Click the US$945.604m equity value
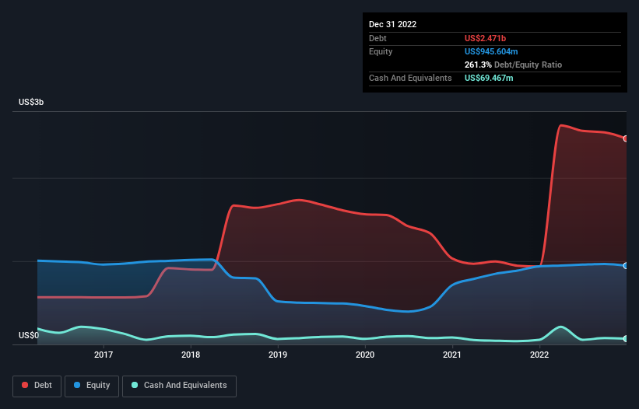639x409 pixels. pos(491,51)
